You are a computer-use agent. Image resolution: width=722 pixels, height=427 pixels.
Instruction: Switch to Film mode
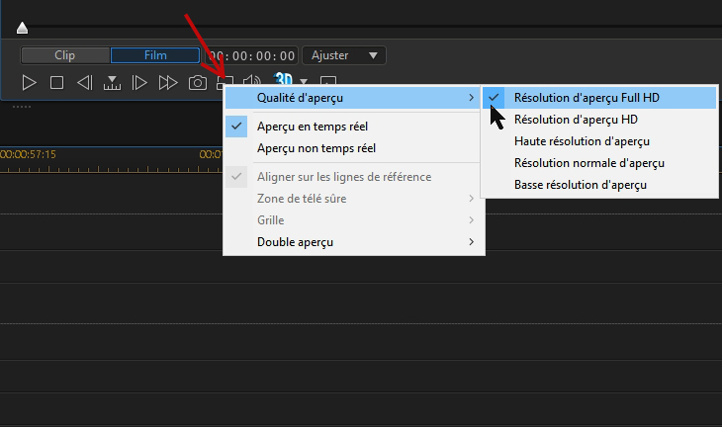155,55
